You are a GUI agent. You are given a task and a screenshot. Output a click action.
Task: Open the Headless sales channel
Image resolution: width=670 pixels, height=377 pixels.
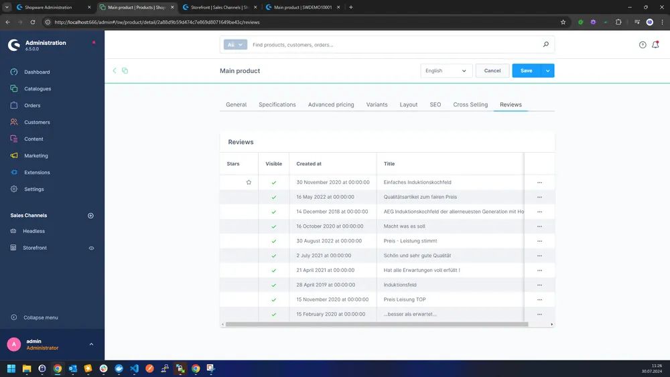click(x=33, y=231)
